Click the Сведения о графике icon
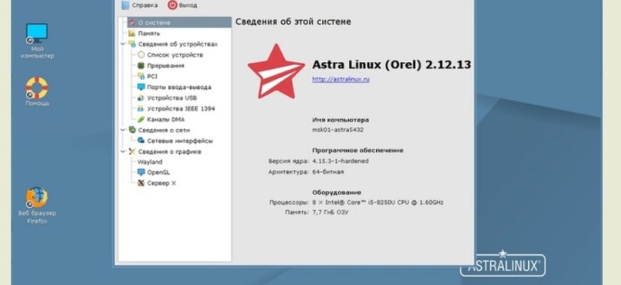Viewport: 621px width, 285px height. tap(132, 152)
